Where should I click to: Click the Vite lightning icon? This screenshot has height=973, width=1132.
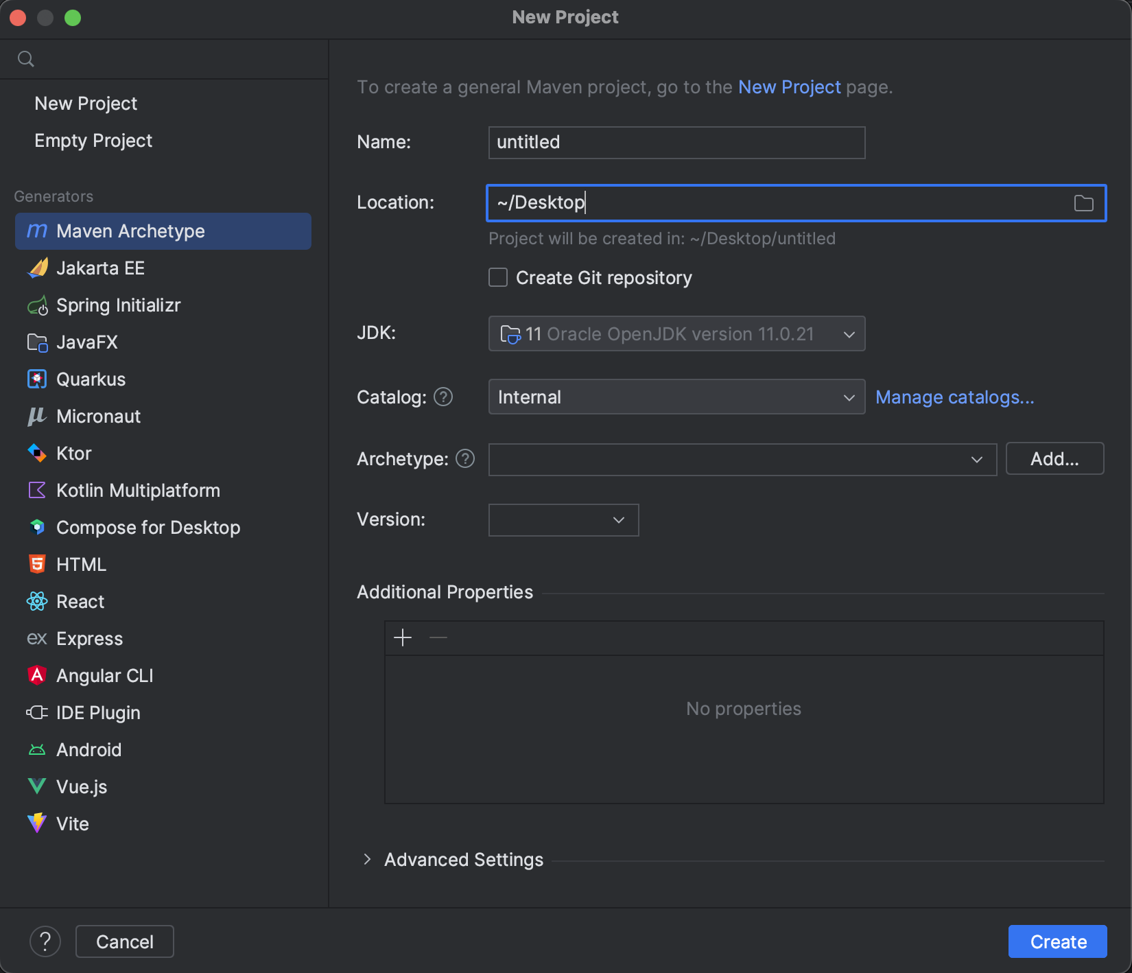click(x=37, y=824)
